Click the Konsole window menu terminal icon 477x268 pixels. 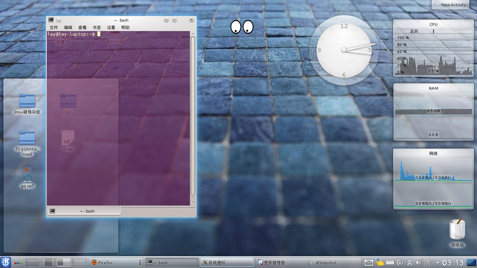(51, 20)
